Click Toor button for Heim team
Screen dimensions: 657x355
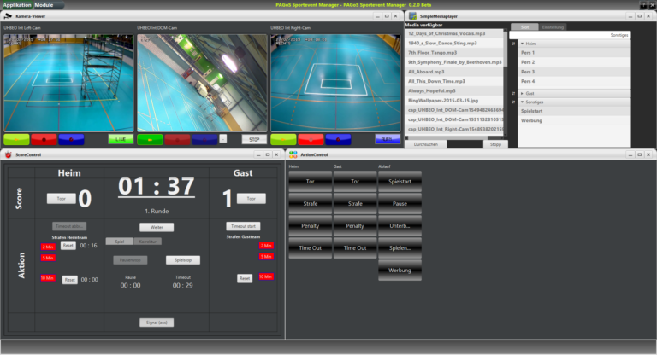(61, 198)
